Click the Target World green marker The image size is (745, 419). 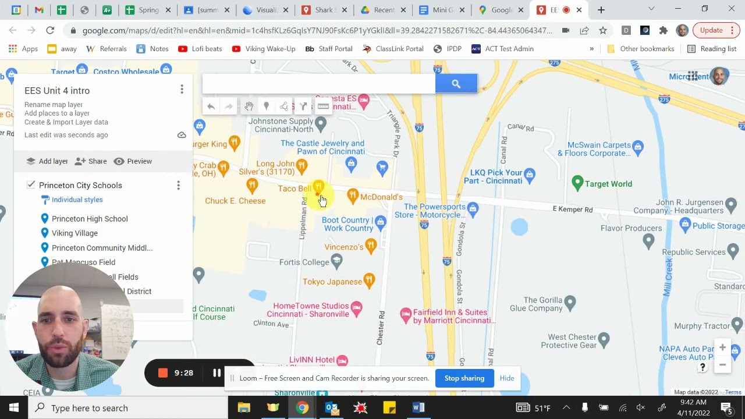coord(577,183)
